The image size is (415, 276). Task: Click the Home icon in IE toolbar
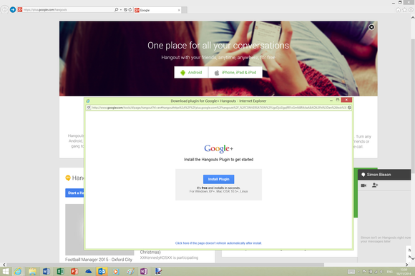pyautogui.click(x=398, y=10)
